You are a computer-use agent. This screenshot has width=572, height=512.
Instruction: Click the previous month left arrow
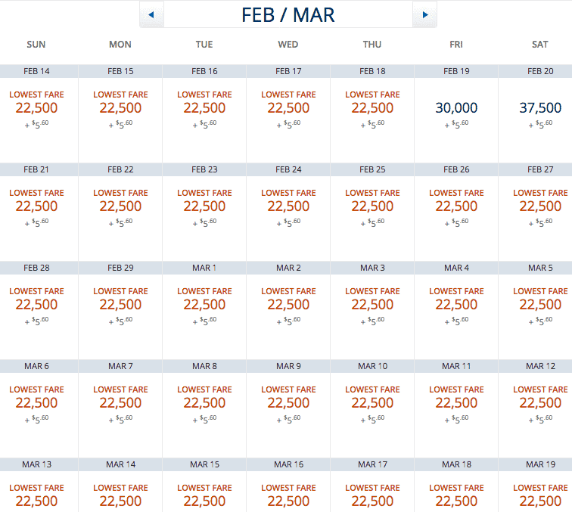[151, 14]
